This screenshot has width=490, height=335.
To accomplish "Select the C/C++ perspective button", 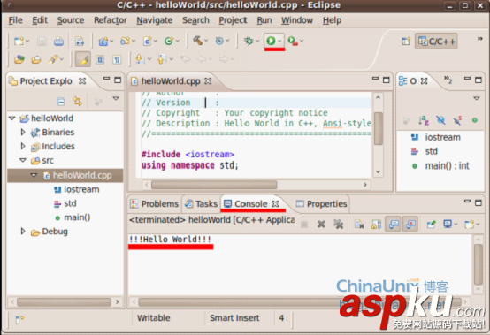I will point(436,42).
